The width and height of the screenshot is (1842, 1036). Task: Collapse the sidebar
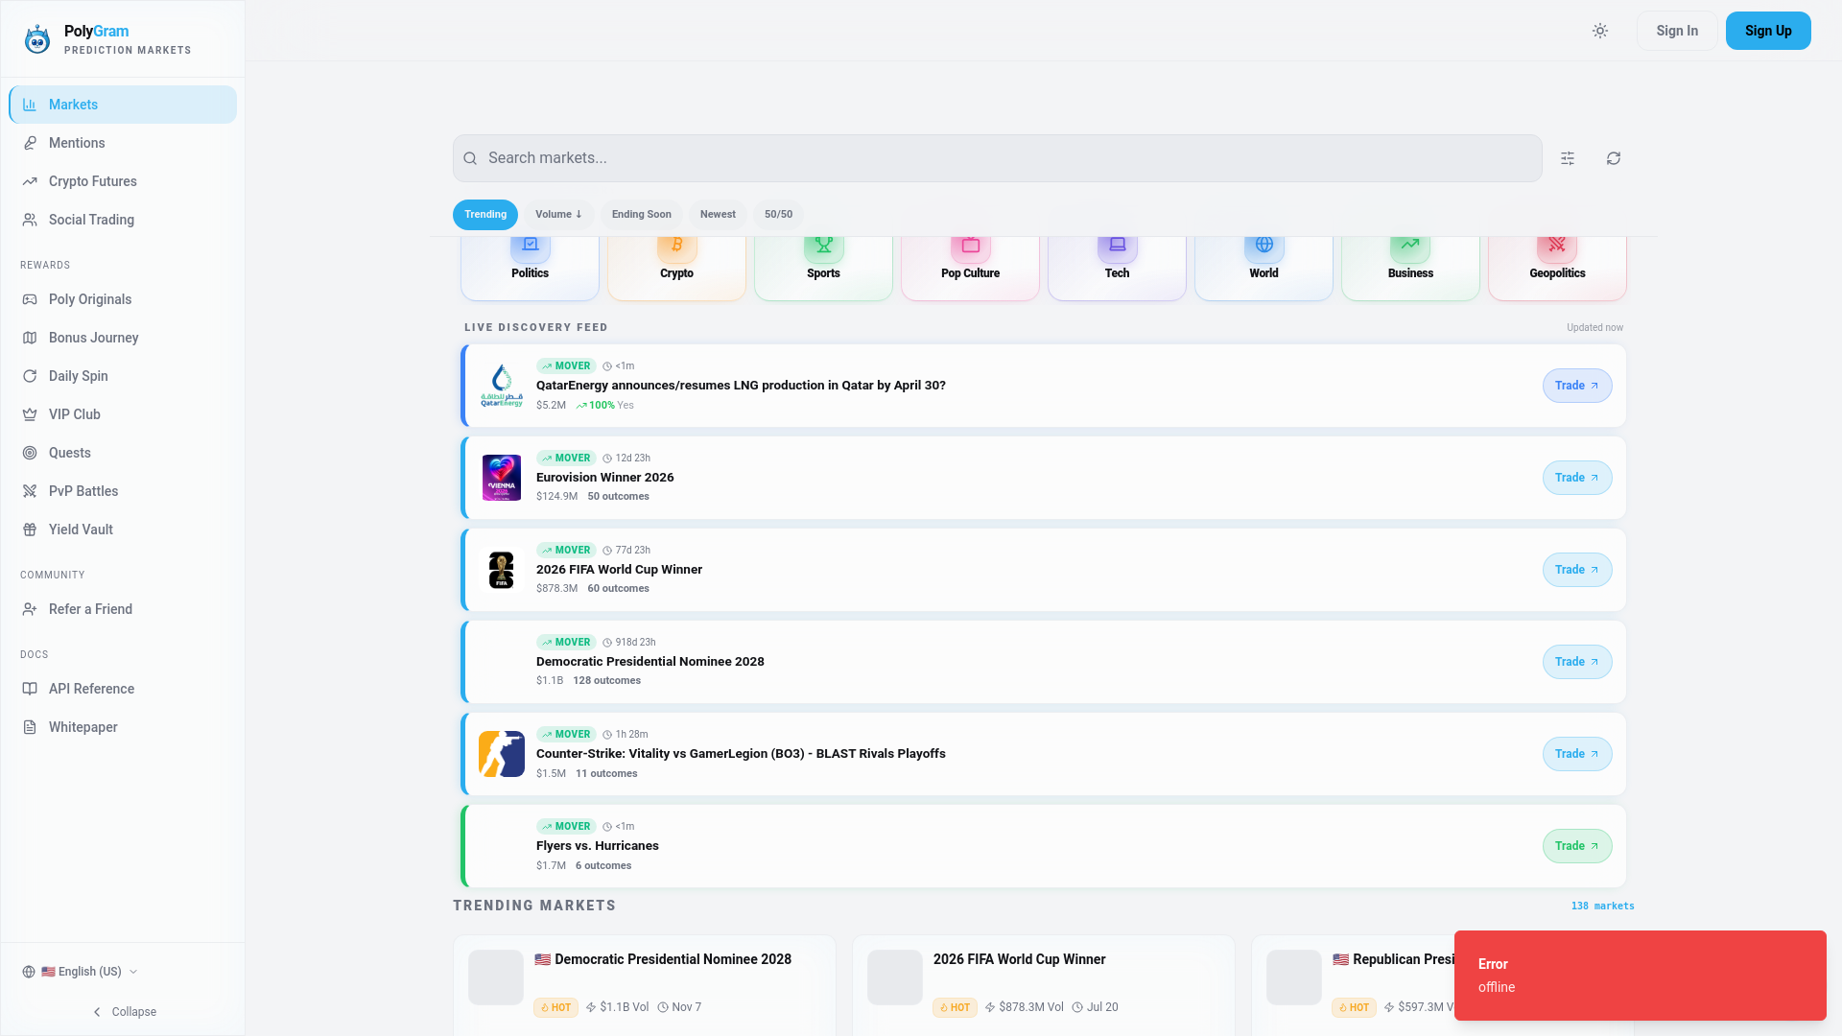tap(123, 1012)
